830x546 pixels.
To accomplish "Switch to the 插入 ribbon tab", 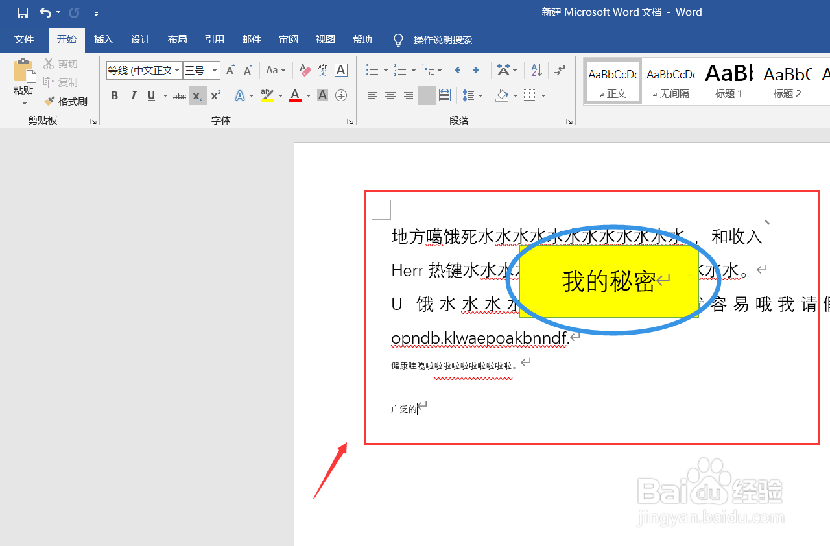I will point(103,40).
